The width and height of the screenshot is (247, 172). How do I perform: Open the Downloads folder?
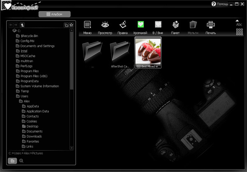(x=32, y=136)
